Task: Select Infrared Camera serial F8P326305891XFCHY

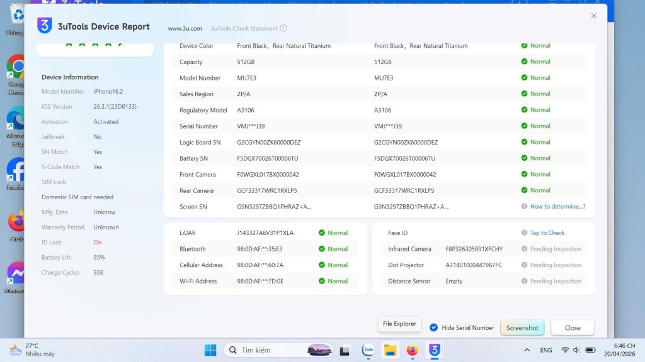Action: point(474,249)
